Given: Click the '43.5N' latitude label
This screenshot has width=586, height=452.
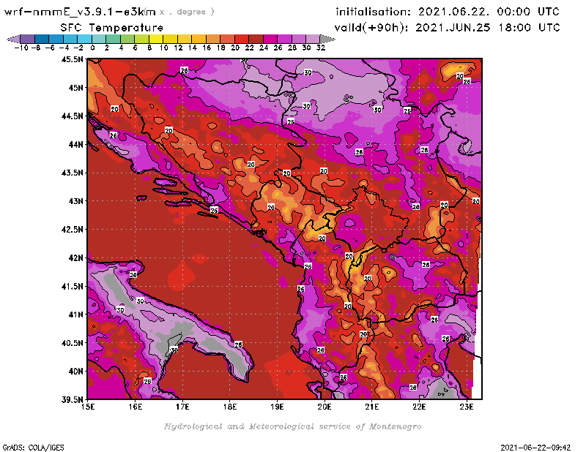Looking at the screenshot, I should [72, 173].
